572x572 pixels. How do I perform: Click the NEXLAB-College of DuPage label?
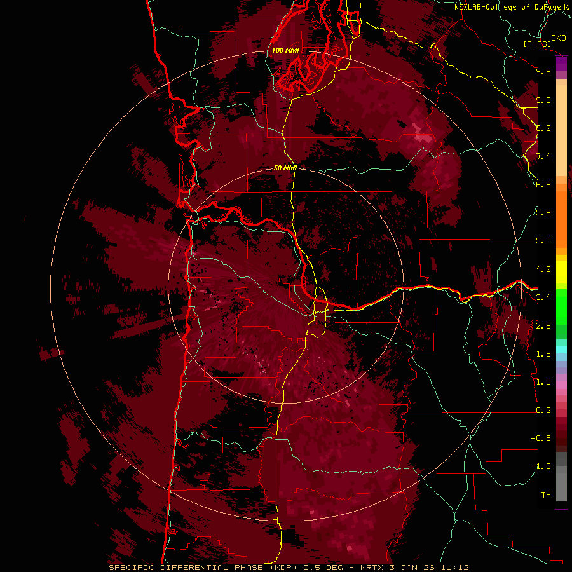[x=511, y=7]
